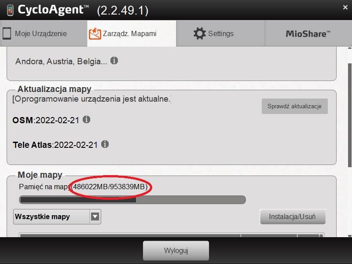The image size is (352, 264).
Task: Click the scrollbar down arrow
Action: tap(349, 236)
